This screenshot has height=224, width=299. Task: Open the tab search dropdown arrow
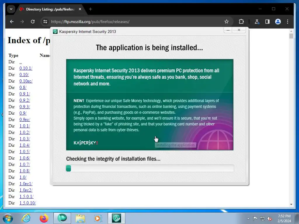click(x=11, y=9)
